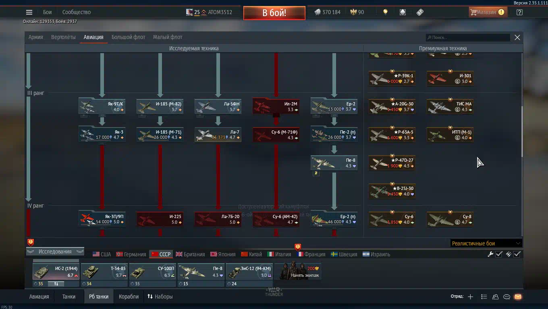Open the light bulb hints icon
This screenshot has height=309, width=548.
(x=385, y=12)
